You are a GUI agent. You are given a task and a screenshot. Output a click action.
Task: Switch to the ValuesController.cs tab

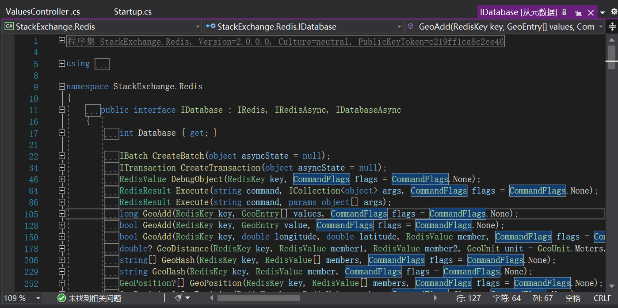pos(43,12)
